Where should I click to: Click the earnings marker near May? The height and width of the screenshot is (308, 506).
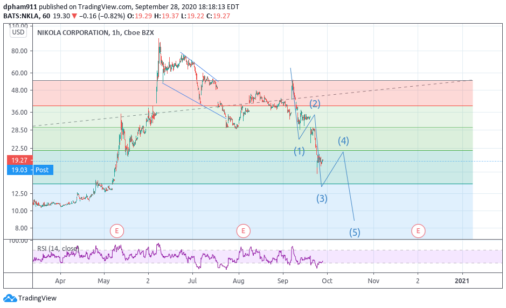(117, 231)
